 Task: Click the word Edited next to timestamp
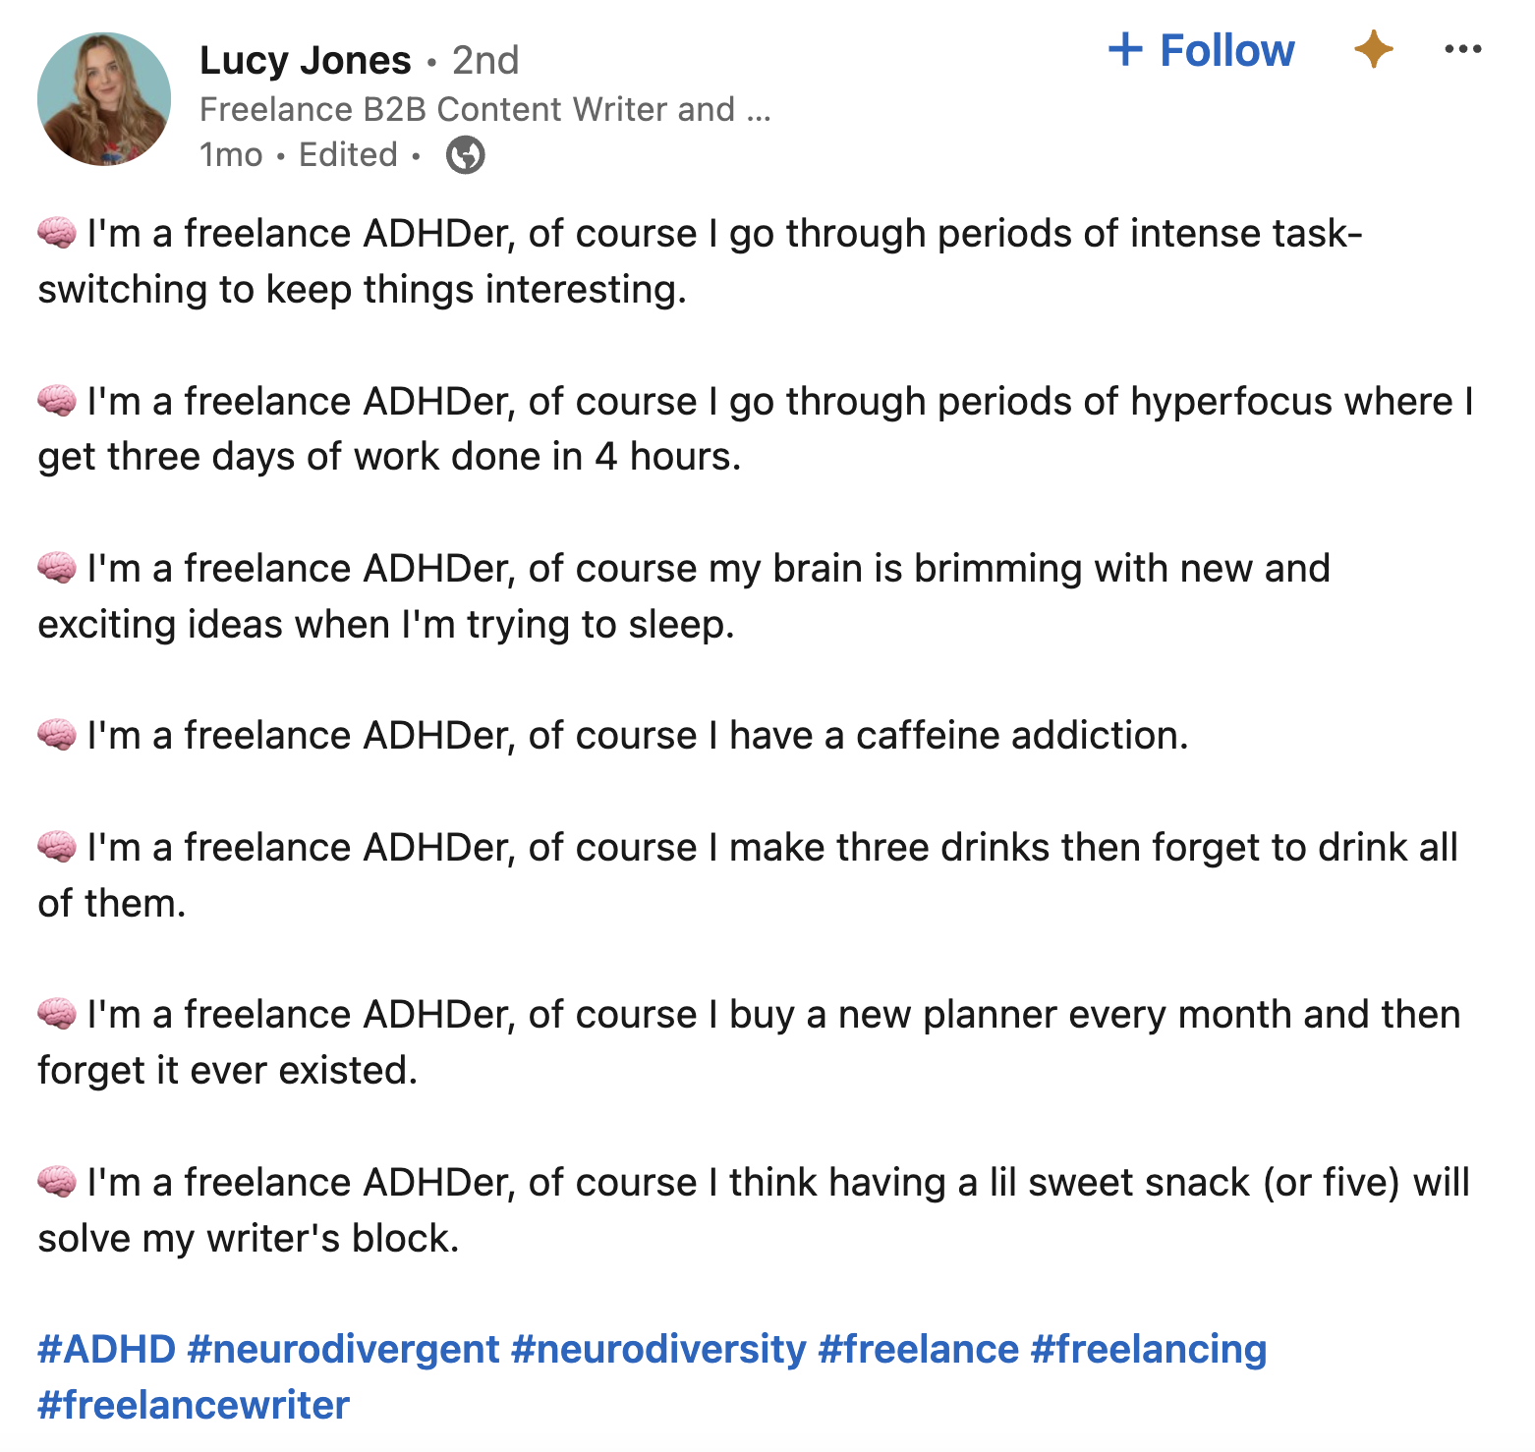click(x=346, y=154)
